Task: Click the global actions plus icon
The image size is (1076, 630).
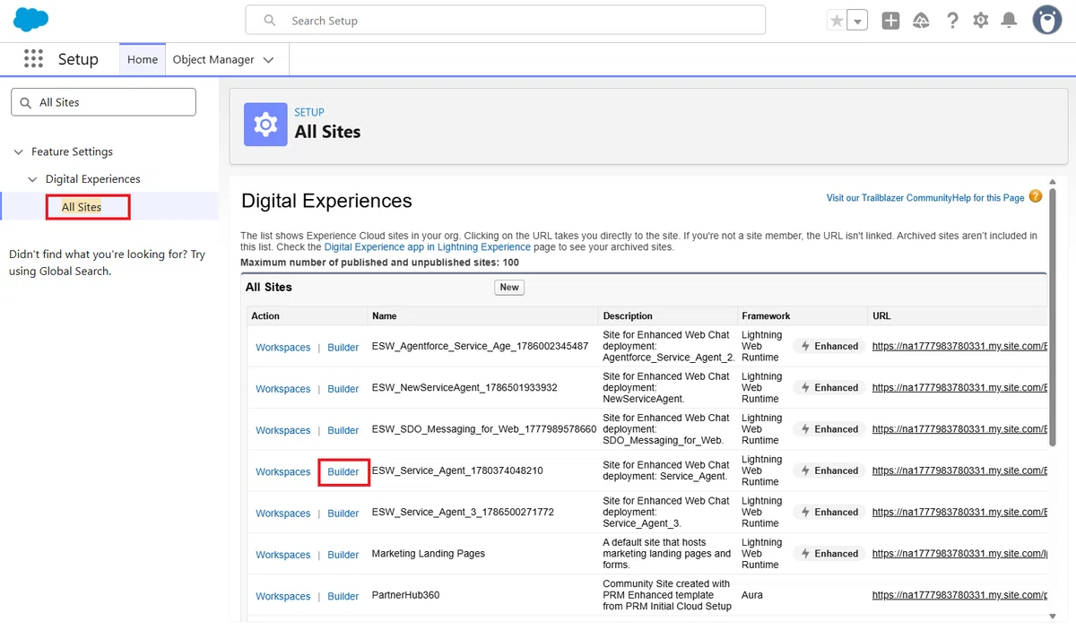Action: click(890, 21)
